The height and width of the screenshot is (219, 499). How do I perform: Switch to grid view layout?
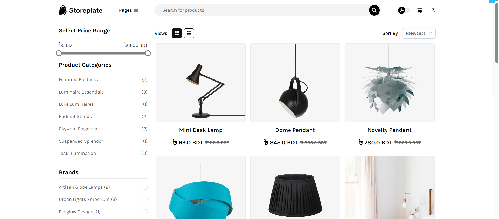pos(177,33)
